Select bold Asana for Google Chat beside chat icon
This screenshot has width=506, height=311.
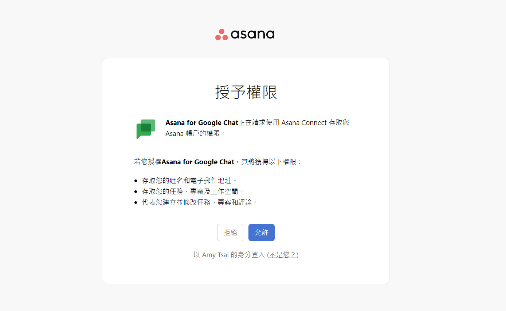point(202,123)
